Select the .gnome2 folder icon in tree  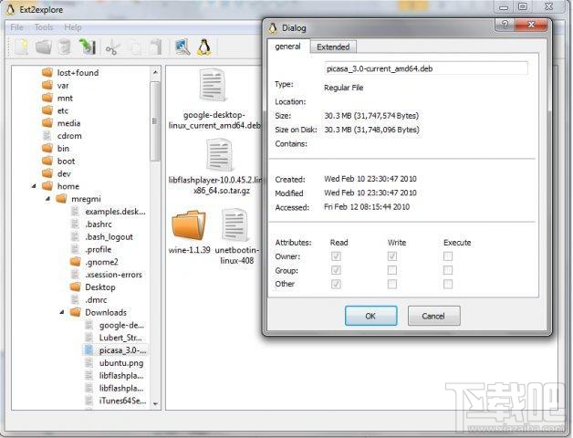point(76,262)
